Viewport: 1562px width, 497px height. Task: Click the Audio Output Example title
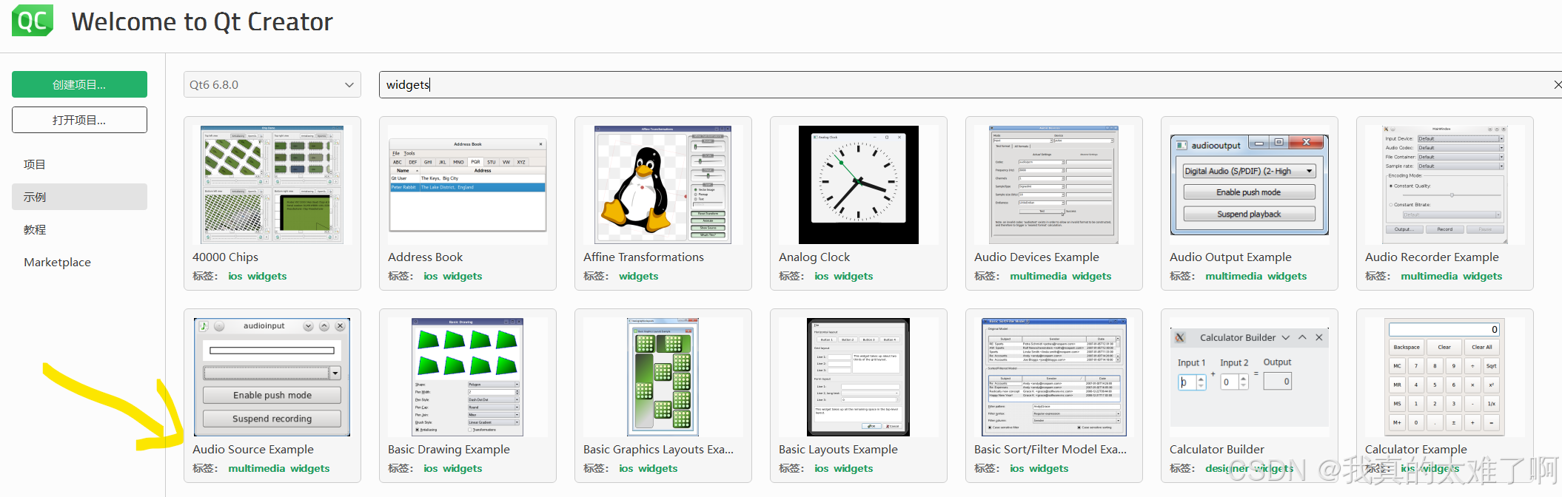click(1230, 257)
